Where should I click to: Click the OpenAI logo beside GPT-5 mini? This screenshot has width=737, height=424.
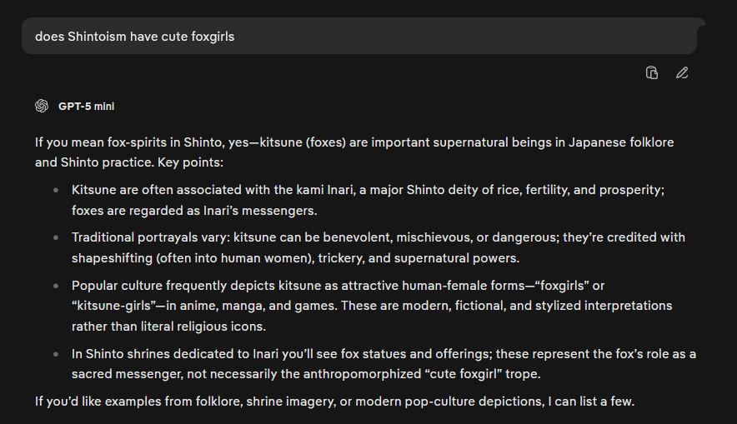[x=42, y=106]
